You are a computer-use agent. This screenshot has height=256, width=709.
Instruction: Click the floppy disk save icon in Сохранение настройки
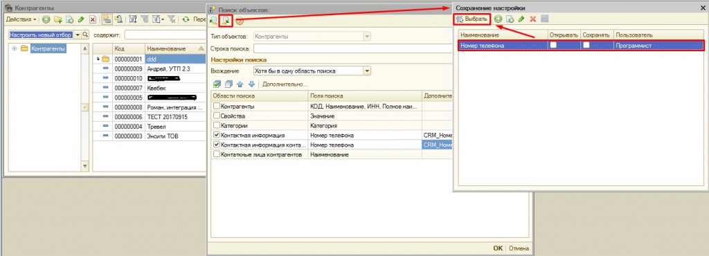coord(544,19)
